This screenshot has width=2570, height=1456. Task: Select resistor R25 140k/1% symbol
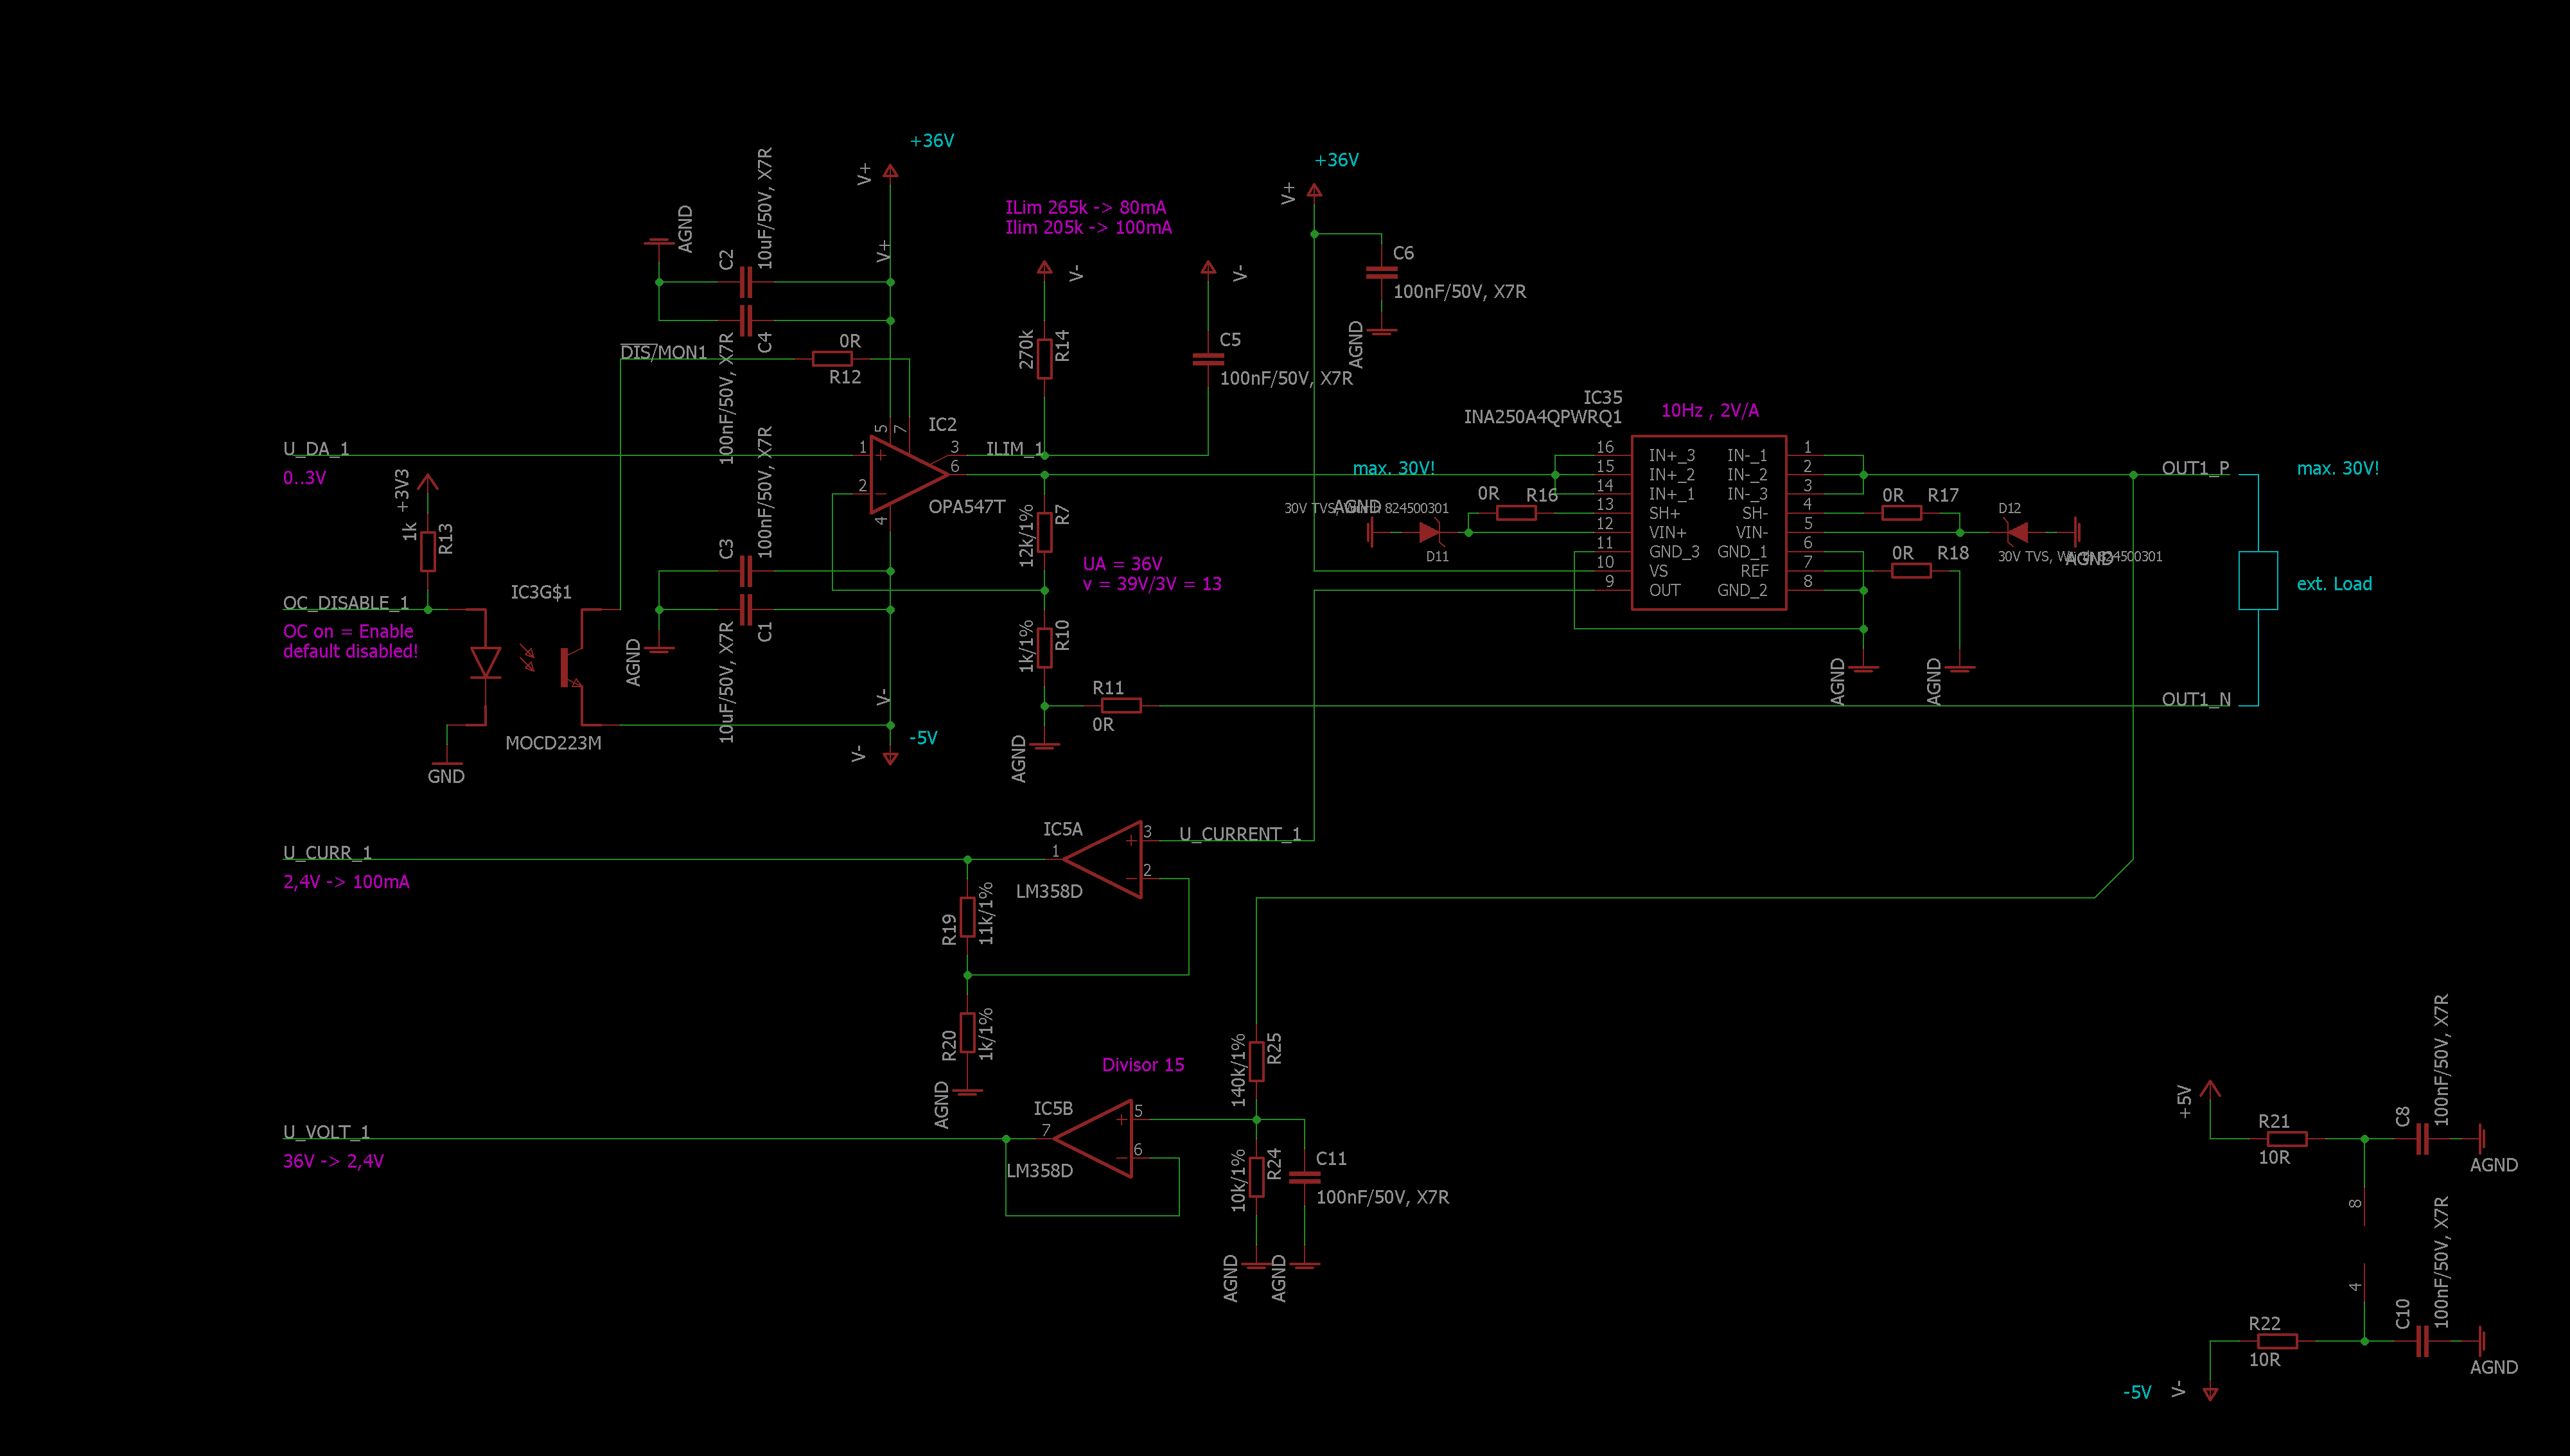(x=1256, y=1061)
